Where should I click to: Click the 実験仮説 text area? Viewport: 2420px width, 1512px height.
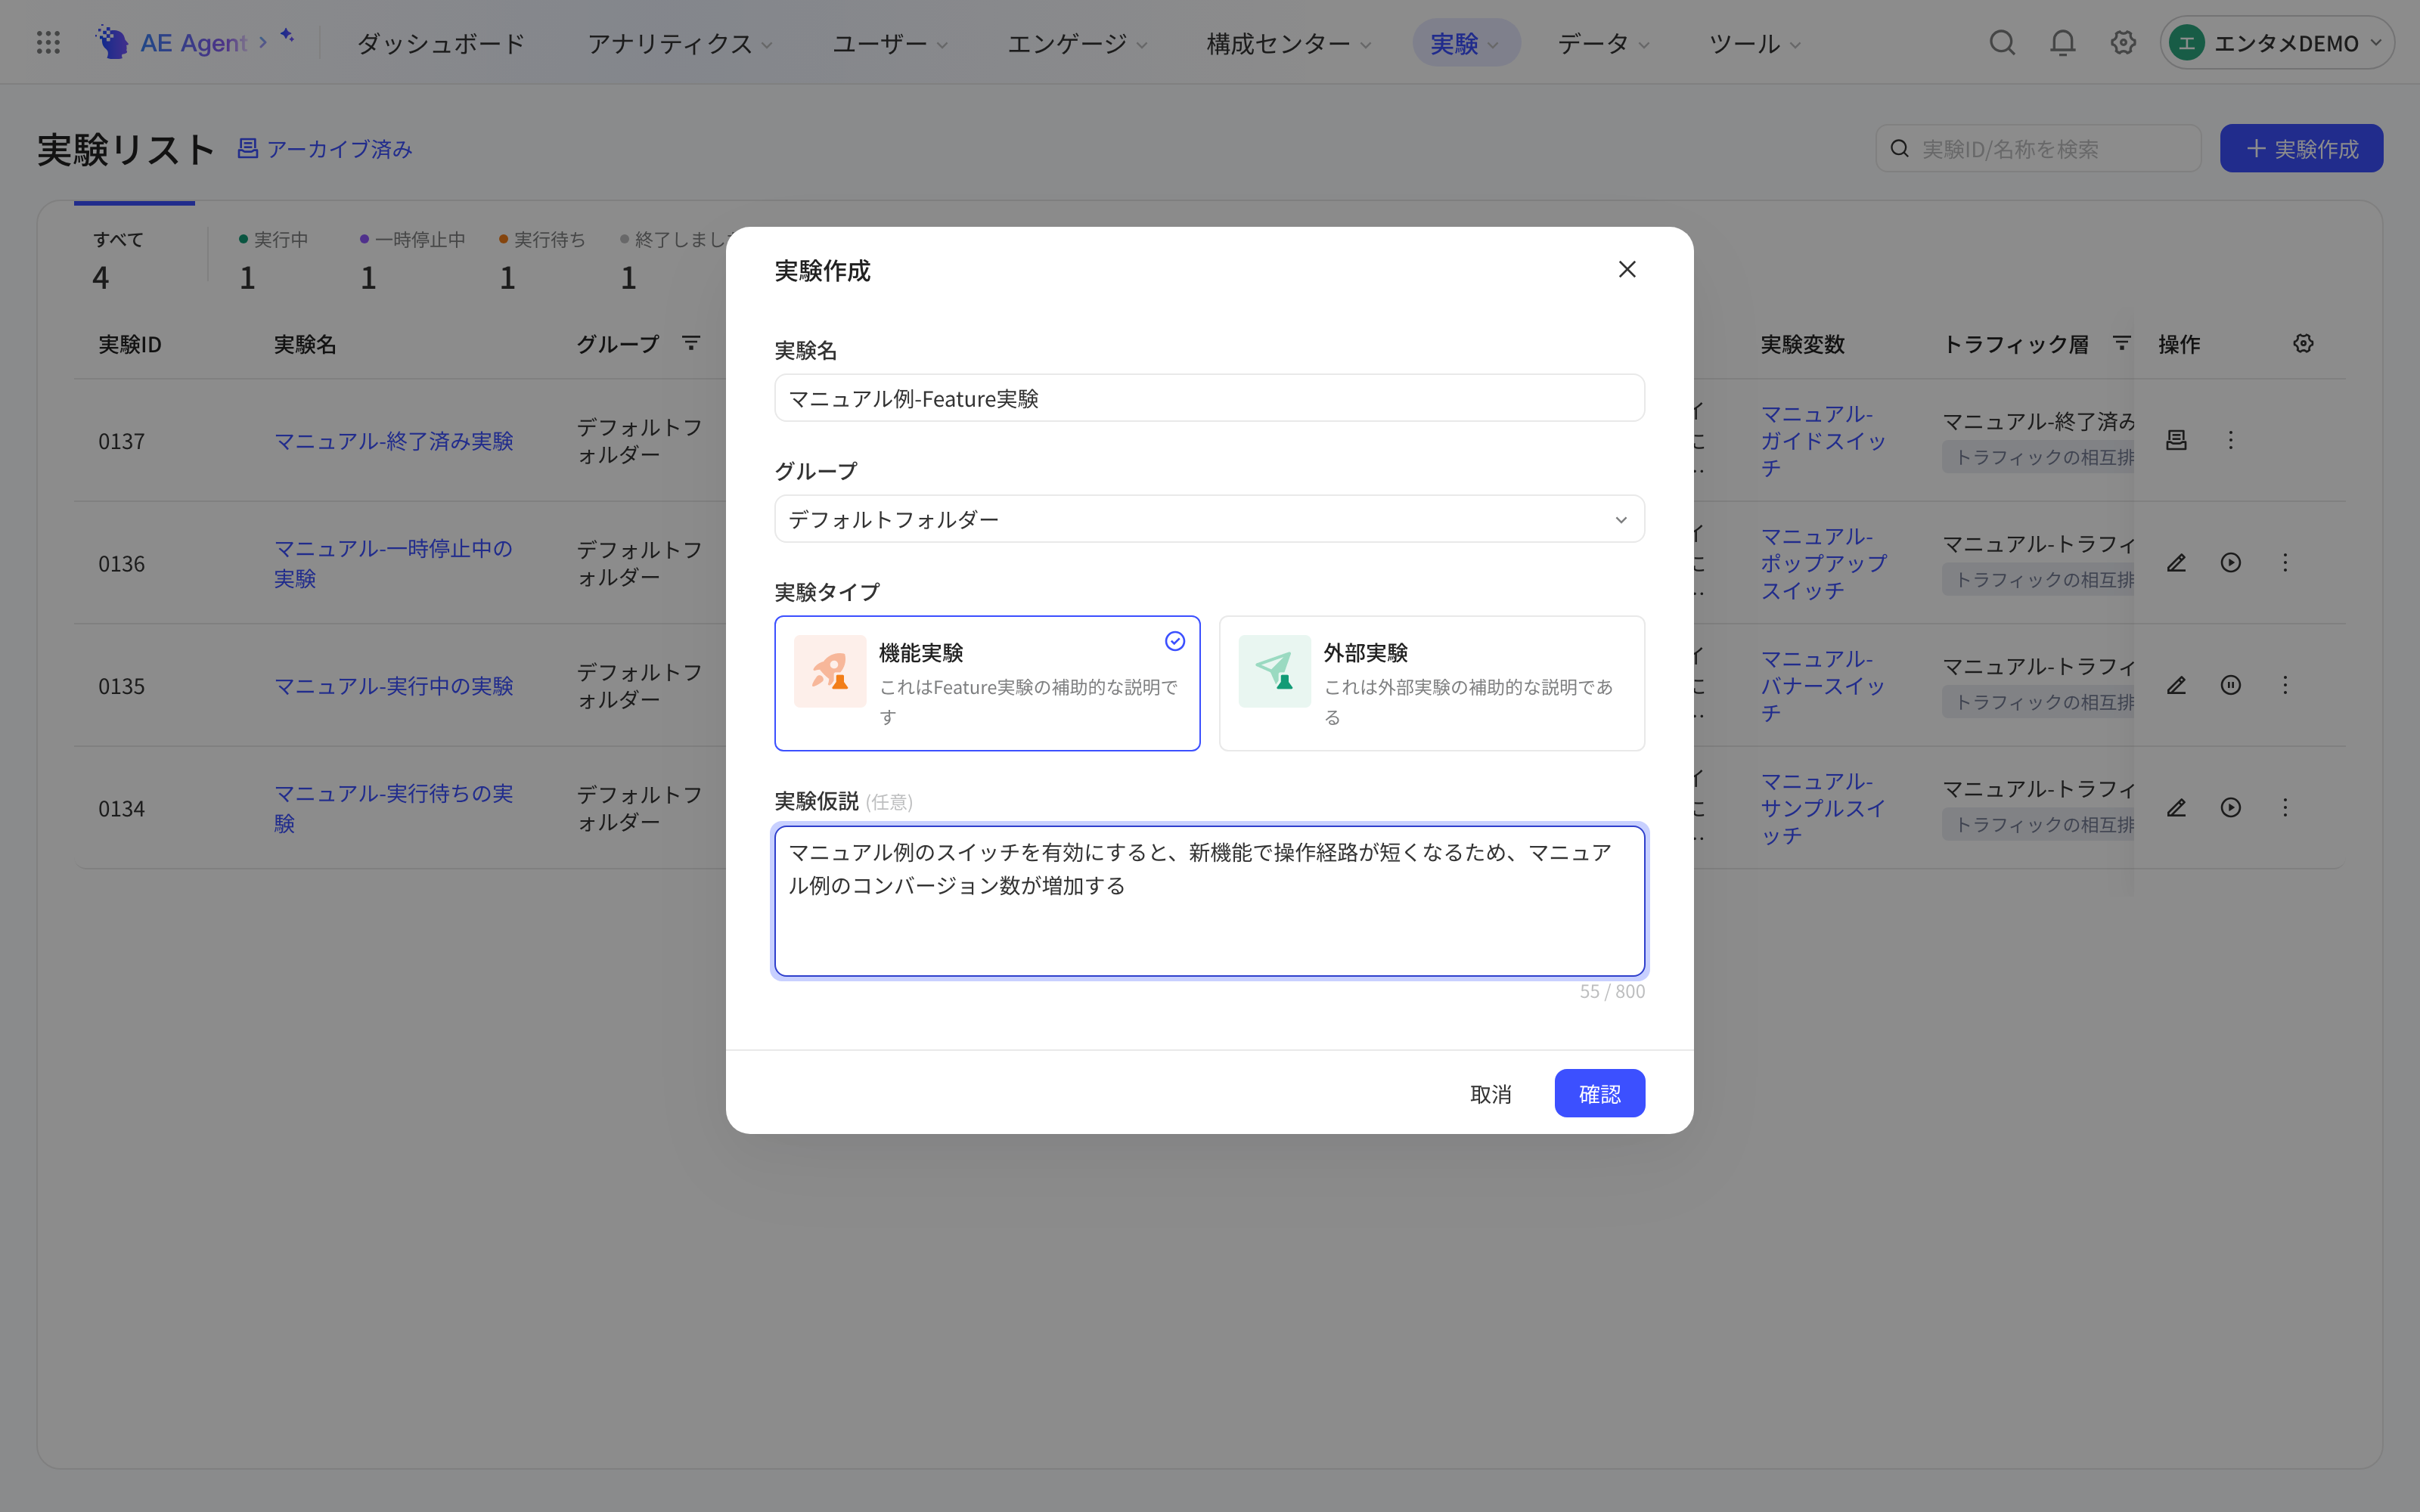[x=1209, y=900]
